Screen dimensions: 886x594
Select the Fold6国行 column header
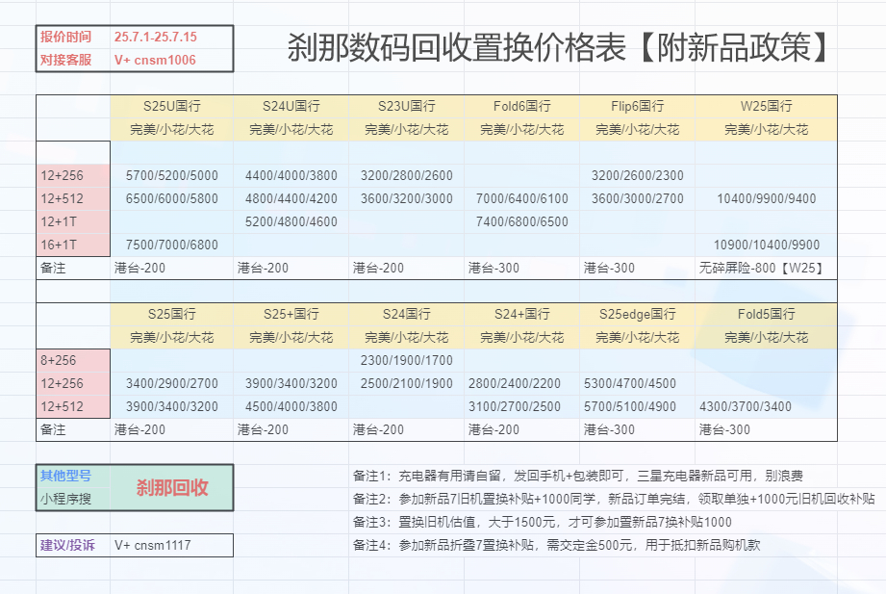tap(521, 106)
